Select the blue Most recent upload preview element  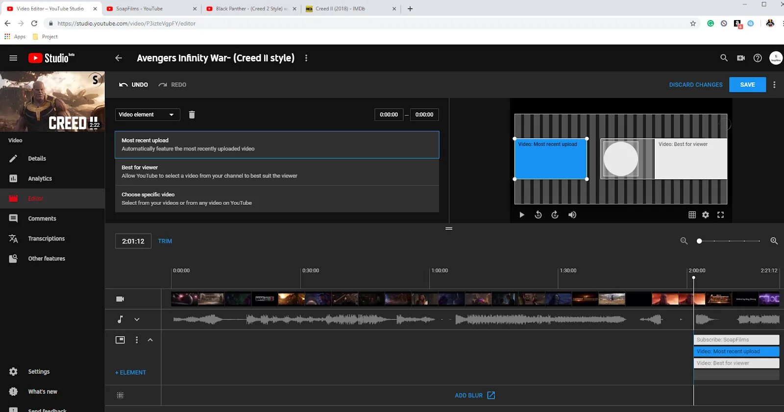point(551,159)
